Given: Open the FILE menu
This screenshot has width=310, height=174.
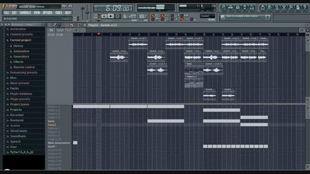Looking at the screenshot, I should pyautogui.click(x=6, y=13).
